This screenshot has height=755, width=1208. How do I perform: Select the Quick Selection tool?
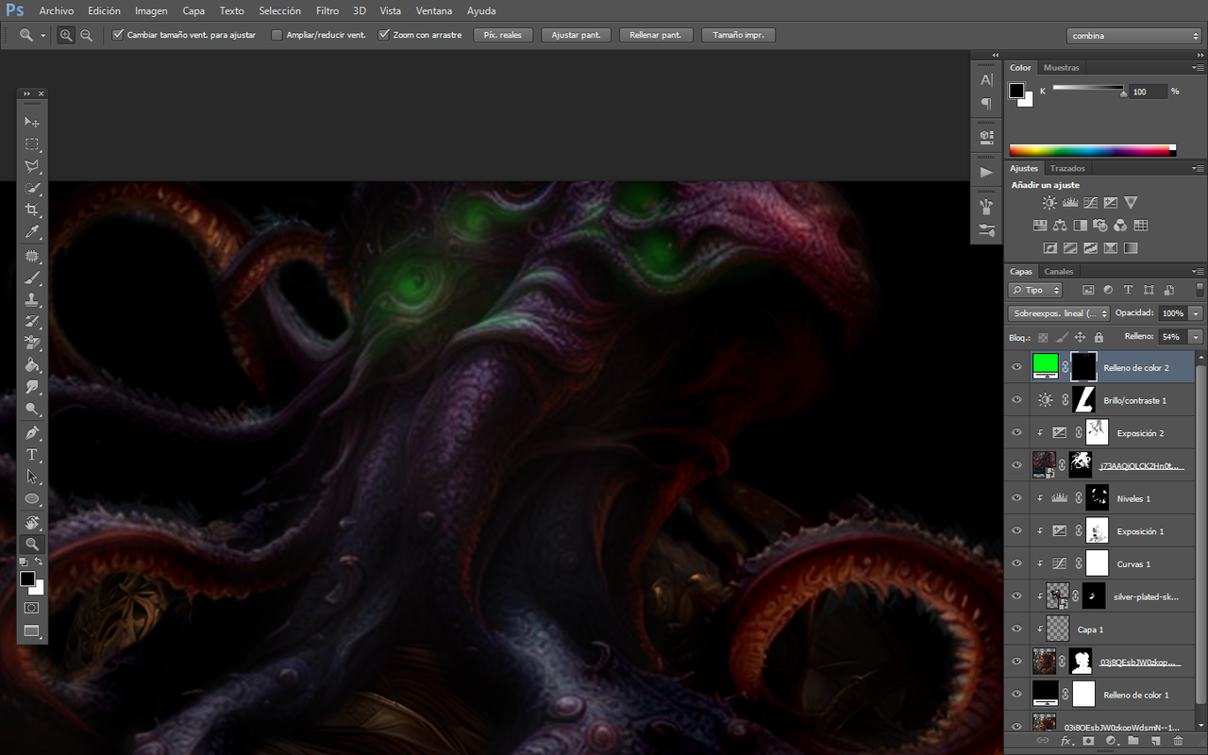coord(32,189)
